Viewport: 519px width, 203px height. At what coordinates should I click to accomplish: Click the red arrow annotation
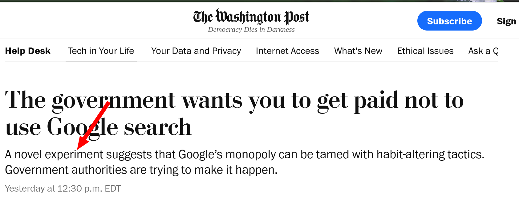click(93, 126)
